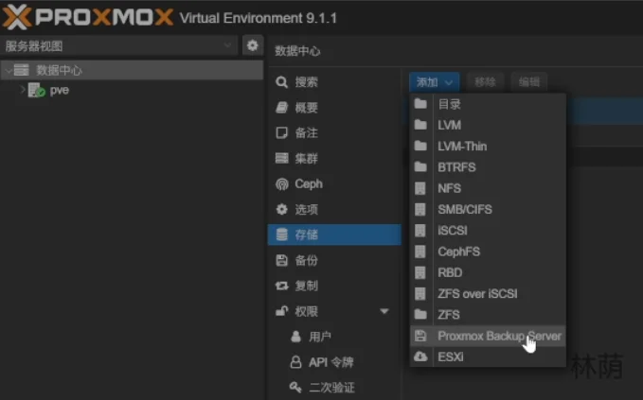Click the 用户 person icon
The width and height of the screenshot is (643, 400).
[x=295, y=337]
